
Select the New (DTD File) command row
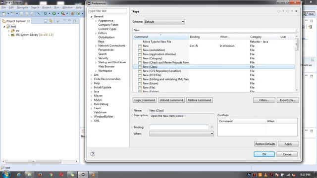pos(213,75)
